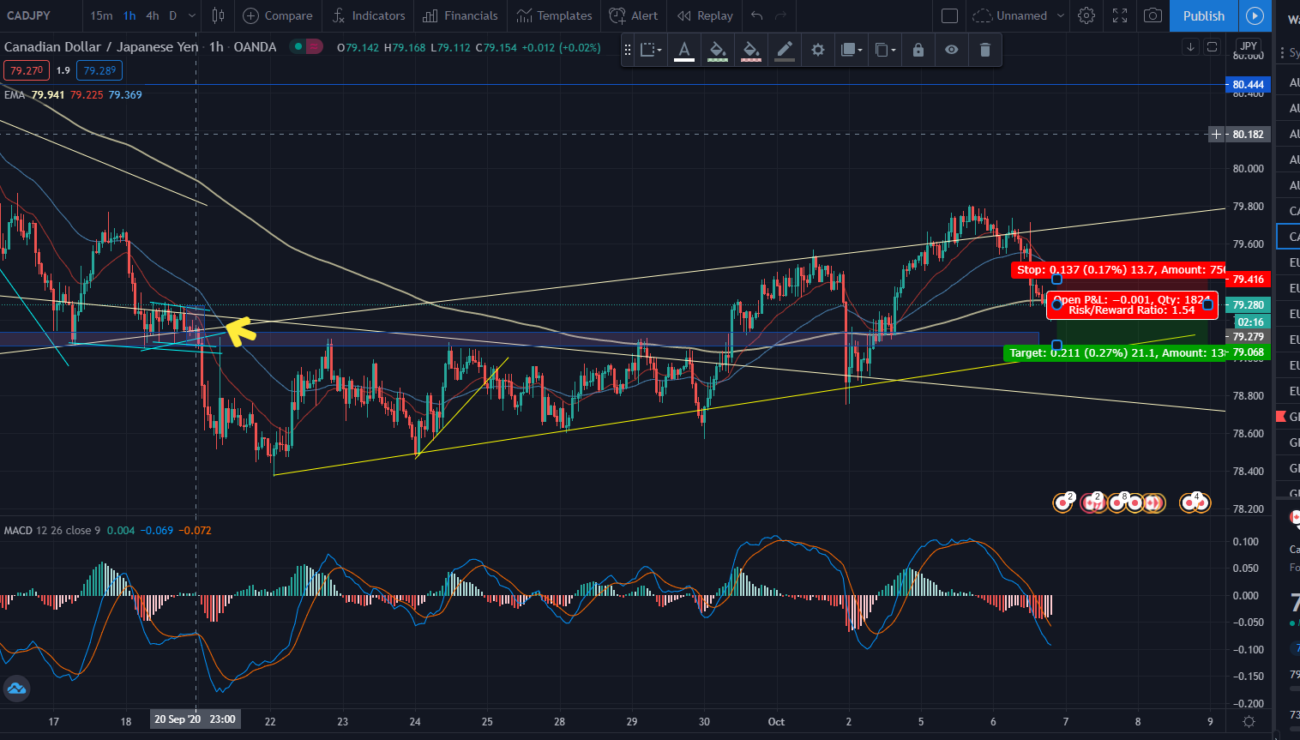1300x740 pixels.
Task: Open the candlestick chart style selector
Action: [219, 15]
